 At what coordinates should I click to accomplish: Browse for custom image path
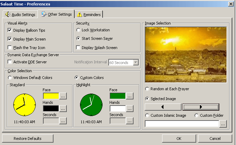point(223,124)
